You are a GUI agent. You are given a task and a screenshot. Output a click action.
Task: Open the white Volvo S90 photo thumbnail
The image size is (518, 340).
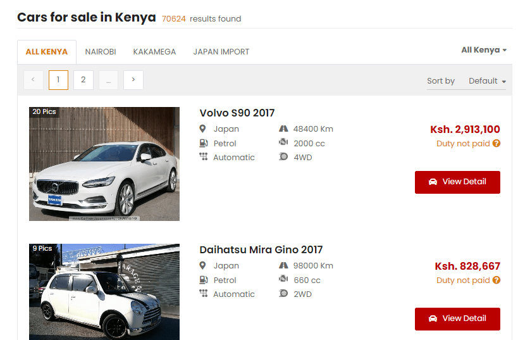click(x=104, y=164)
